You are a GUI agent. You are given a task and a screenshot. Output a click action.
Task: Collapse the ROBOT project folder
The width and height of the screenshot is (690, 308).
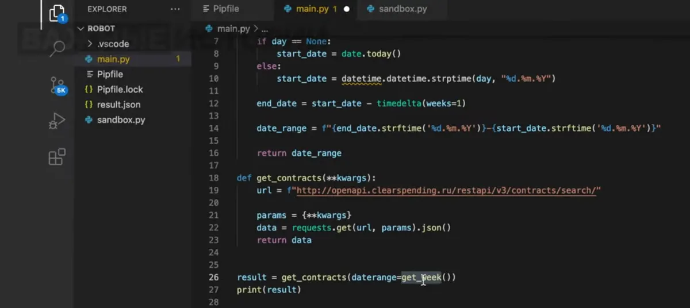80,28
